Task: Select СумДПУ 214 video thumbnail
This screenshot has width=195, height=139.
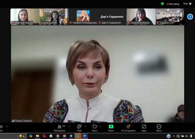Action: (x=170, y=16)
